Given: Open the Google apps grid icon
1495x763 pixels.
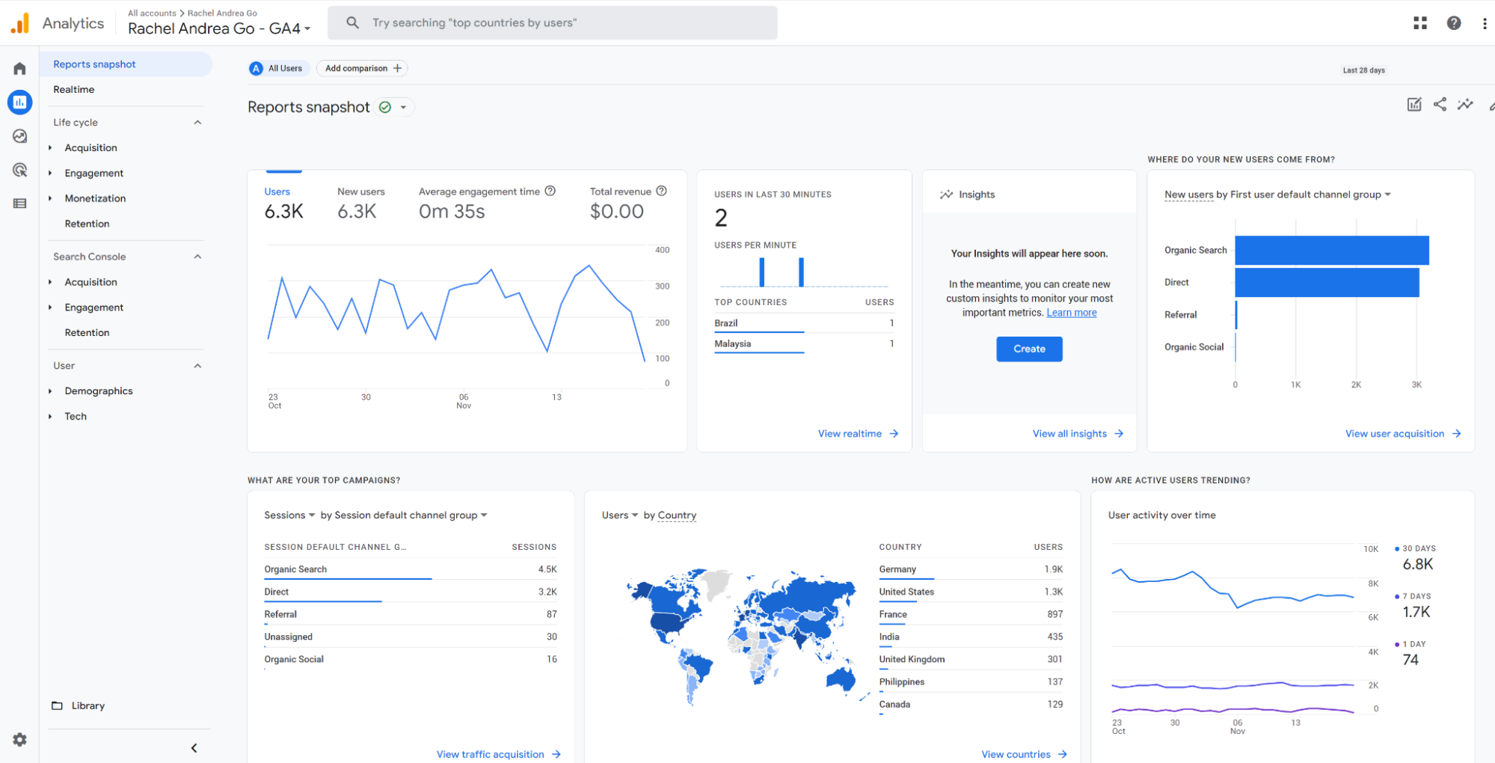Looking at the screenshot, I should pos(1420,23).
